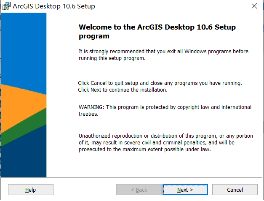This screenshot has height=201, width=264.
Task: Click the 'strongly recommended' paragraph text
Action: pos(163,55)
